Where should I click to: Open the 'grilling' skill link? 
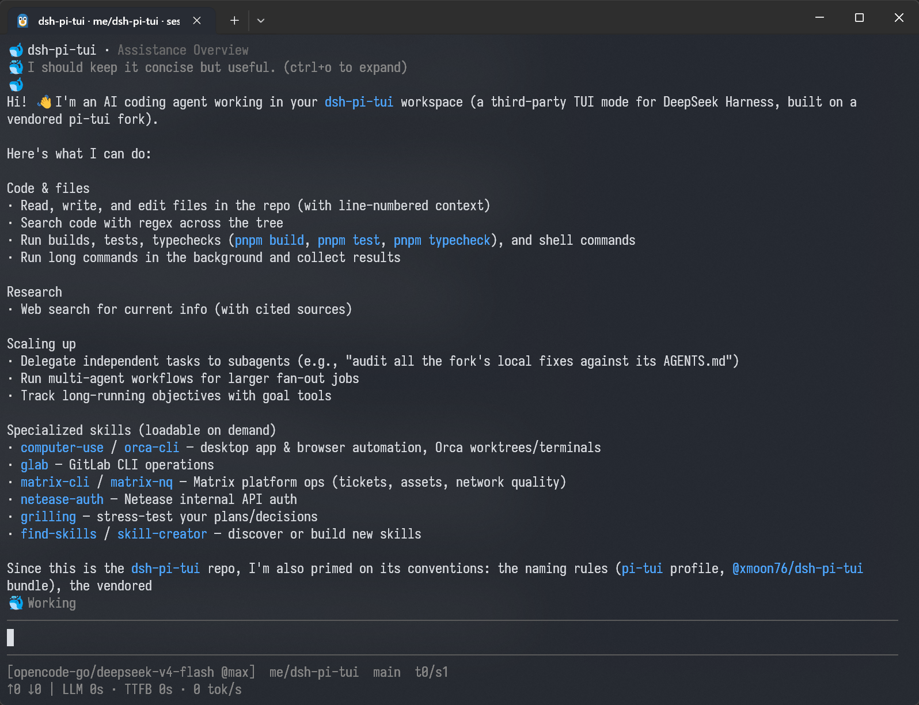tap(48, 517)
